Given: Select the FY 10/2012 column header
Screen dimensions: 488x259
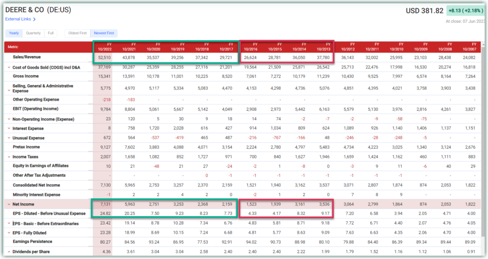Looking at the screenshot, I should [347, 47].
